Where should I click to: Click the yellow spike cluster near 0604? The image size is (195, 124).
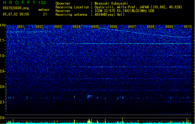coord(89,122)
